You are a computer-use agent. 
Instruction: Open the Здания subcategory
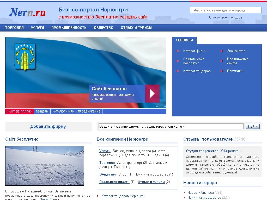click(158, 155)
